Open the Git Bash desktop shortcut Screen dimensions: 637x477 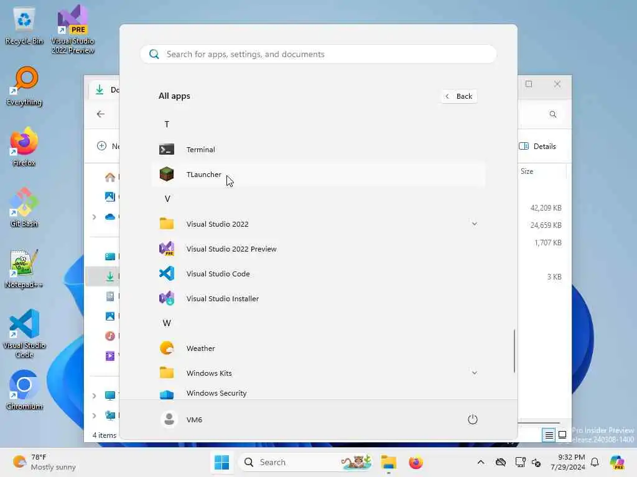24,209
